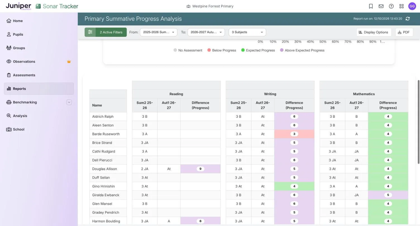Go to Home in the sidebar
Image resolution: width=420 pixels, height=226 pixels.
click(39, 21)
